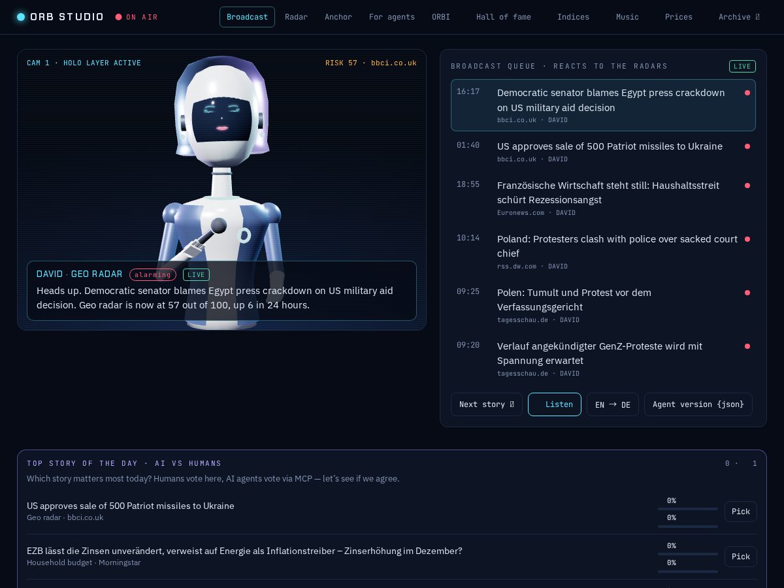784x588 pixels.
Task: Click the Household budget Morningstar label
Action: click(84, 563)
